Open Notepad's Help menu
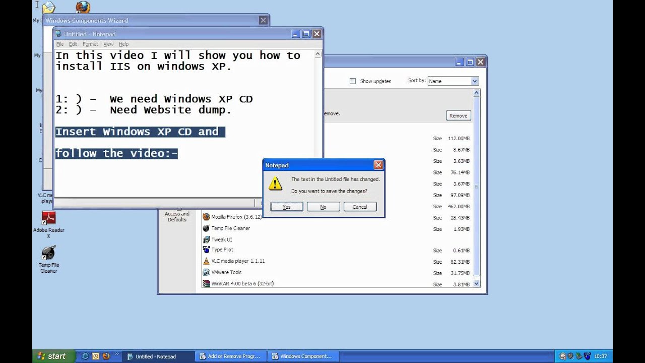 [123, 44]
